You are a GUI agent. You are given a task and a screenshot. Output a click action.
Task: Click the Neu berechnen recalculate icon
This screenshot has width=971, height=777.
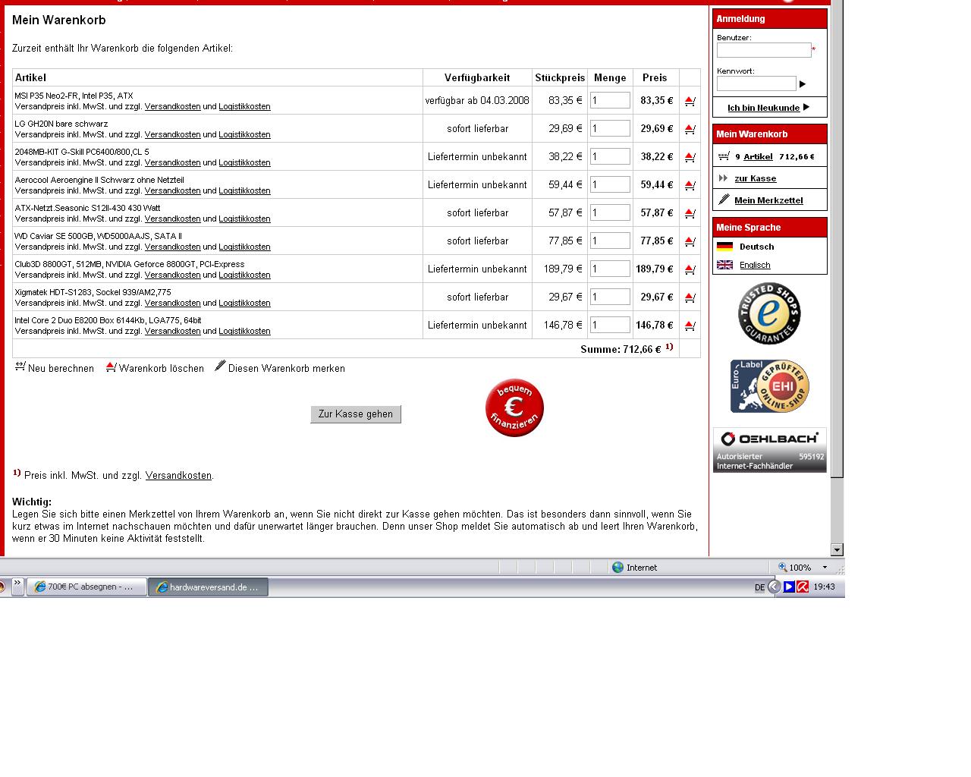[20, 366]
